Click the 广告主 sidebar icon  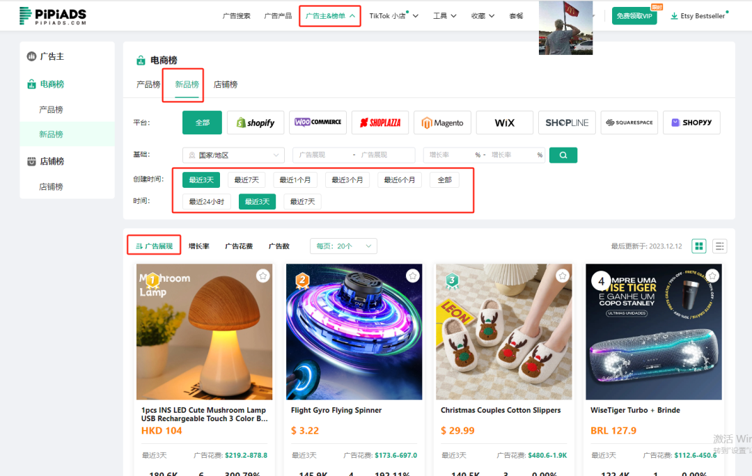tap(31, 56)
